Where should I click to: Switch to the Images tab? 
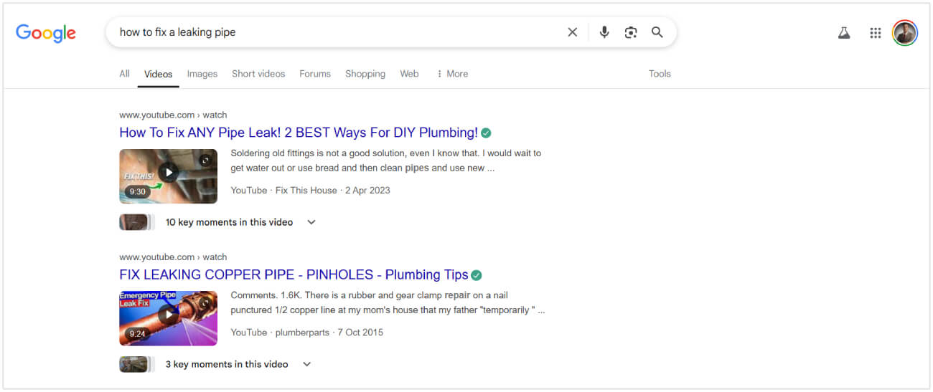[202, 73]
